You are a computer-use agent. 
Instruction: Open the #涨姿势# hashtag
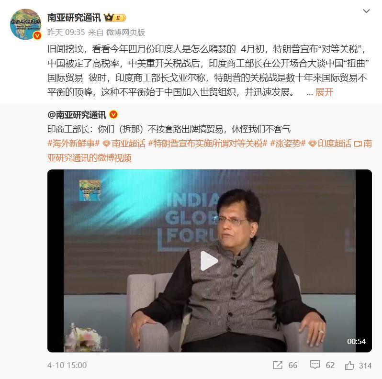288,144
